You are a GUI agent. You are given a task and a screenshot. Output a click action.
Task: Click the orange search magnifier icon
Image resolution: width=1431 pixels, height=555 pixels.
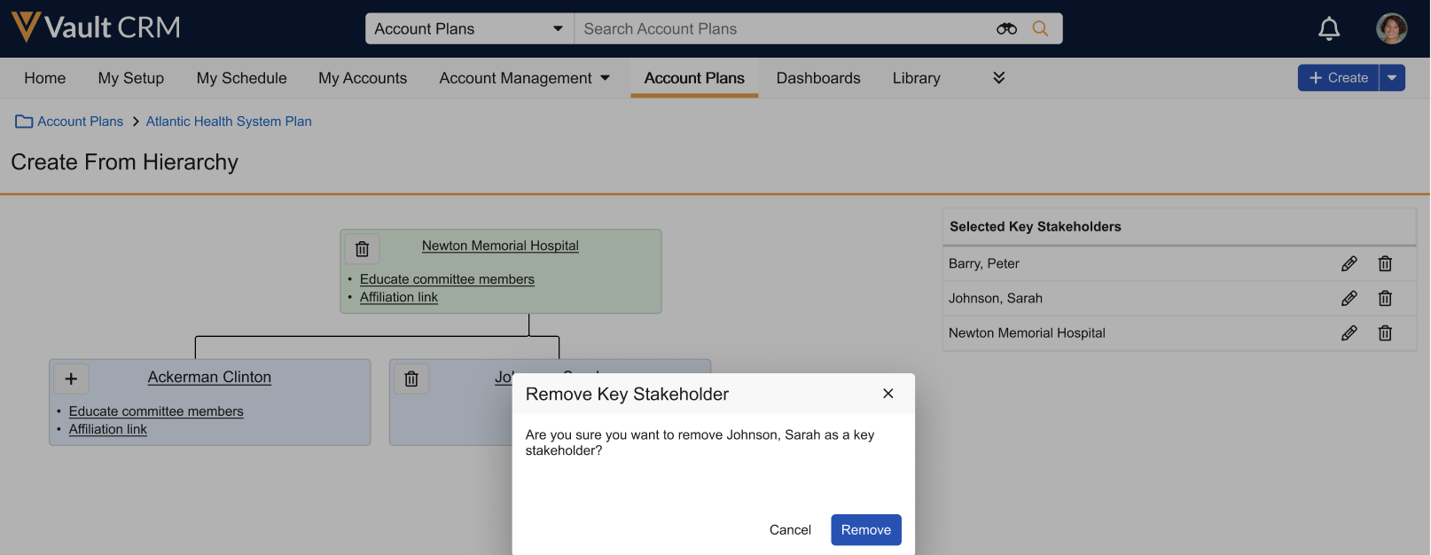click(1040, 28)
